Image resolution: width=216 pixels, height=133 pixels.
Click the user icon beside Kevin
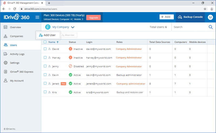(x=49, y=75)
